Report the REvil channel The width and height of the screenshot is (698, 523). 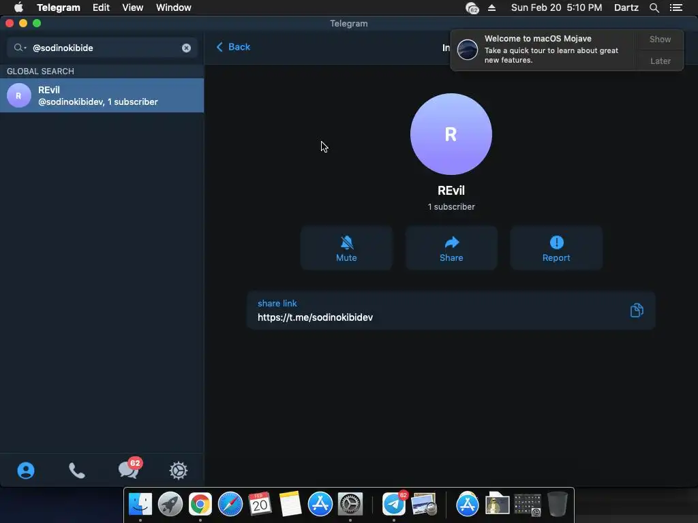tap(556, 248)
